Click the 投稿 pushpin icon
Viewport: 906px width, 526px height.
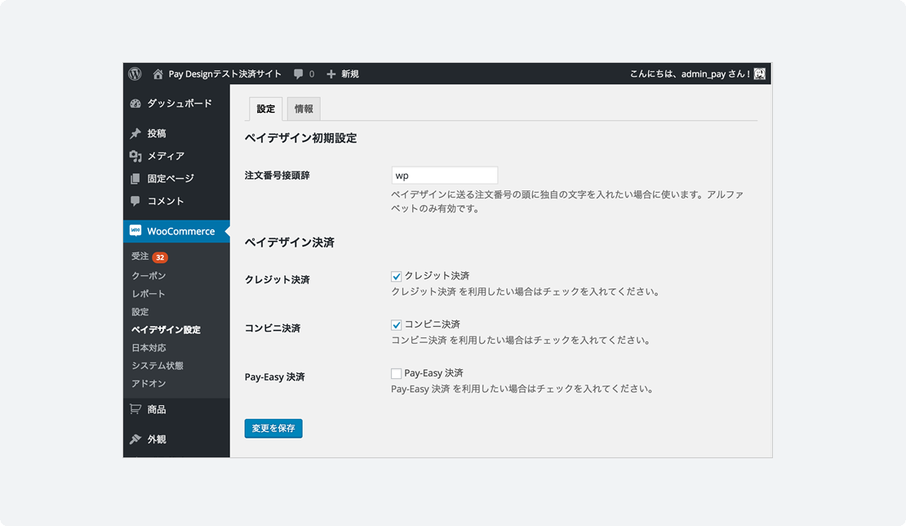[x=135, y=133]
